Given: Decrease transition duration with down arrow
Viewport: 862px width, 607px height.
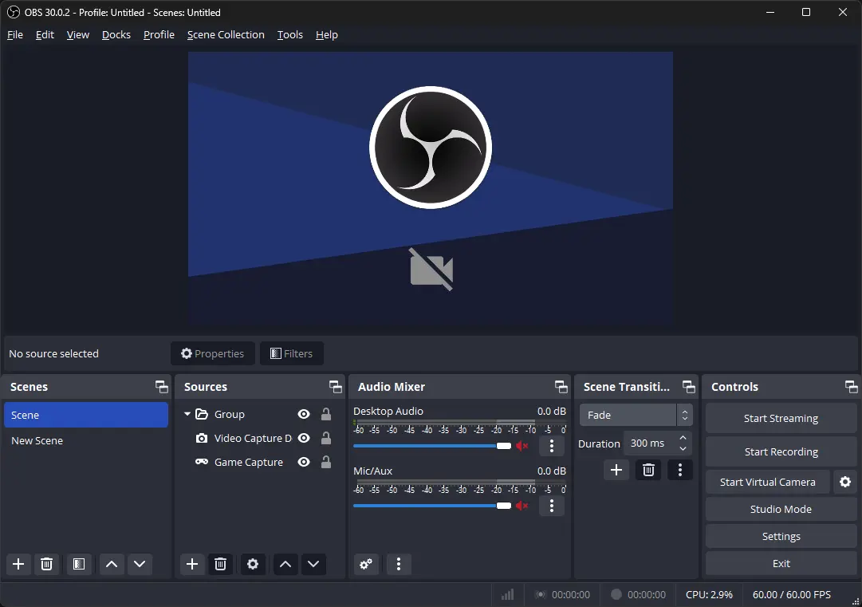Looking at the screenshot, I should pos(683,448).
